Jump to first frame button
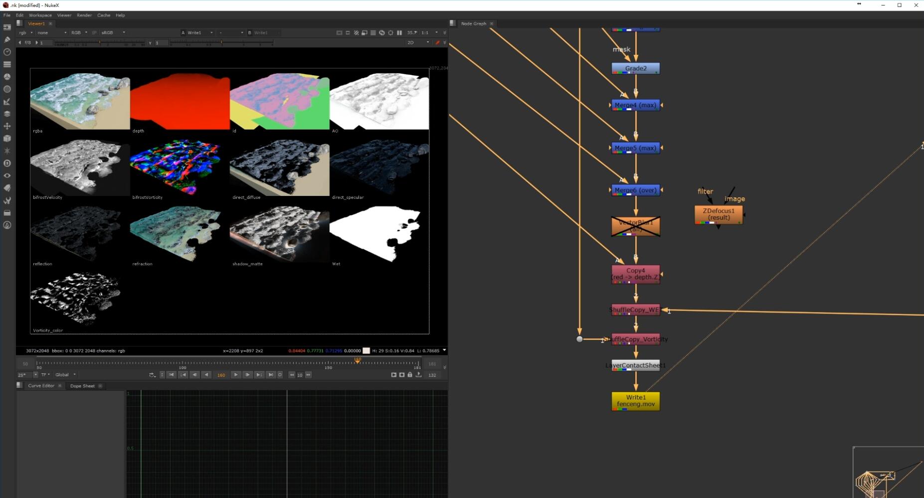Image resolution: width=924 pixels, height=498 pixels. click(x=172, y=375)
